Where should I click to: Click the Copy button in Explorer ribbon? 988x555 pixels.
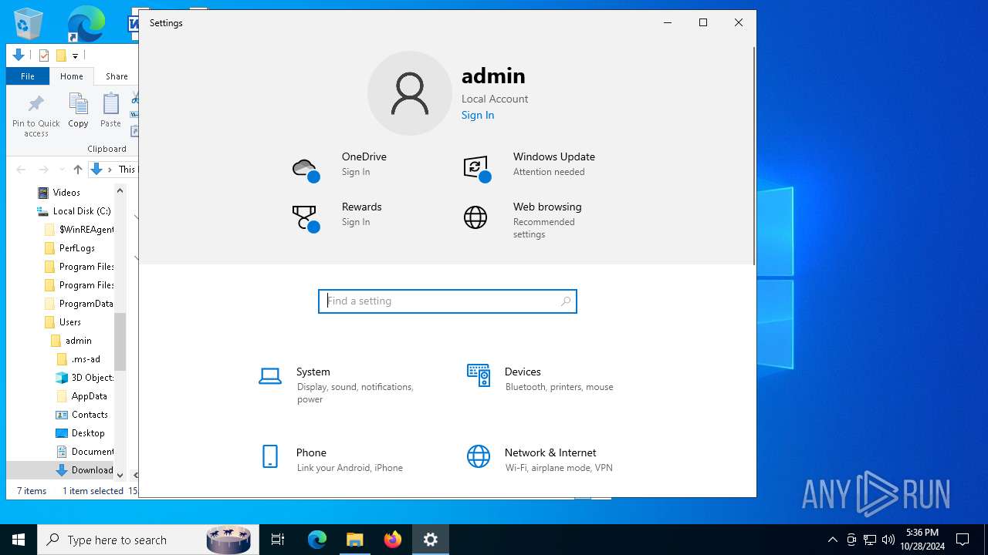click(78, 110)
